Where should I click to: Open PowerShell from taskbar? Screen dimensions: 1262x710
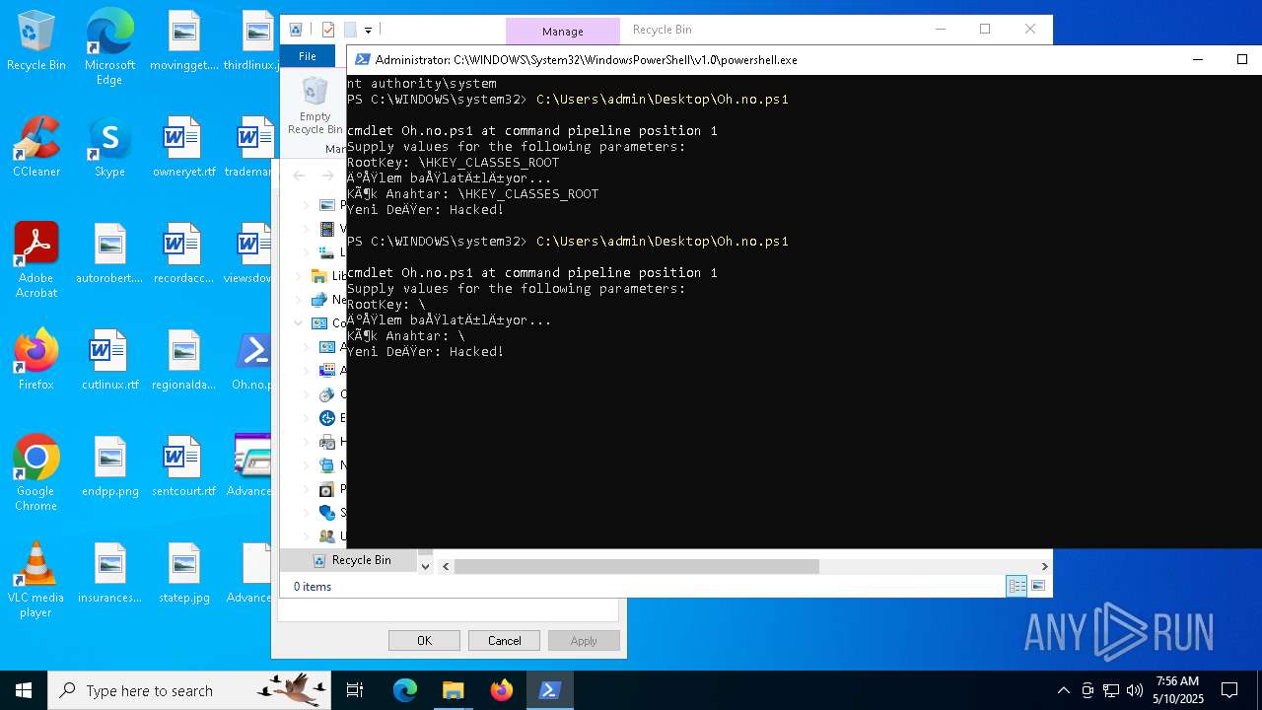549,690
